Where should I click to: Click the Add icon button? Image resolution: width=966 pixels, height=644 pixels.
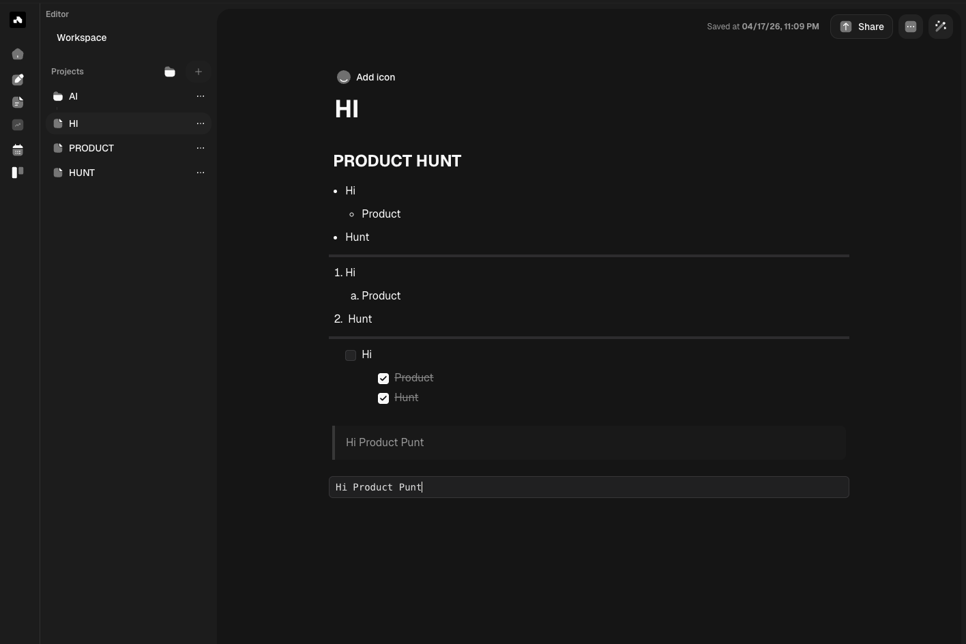point(366,77)
